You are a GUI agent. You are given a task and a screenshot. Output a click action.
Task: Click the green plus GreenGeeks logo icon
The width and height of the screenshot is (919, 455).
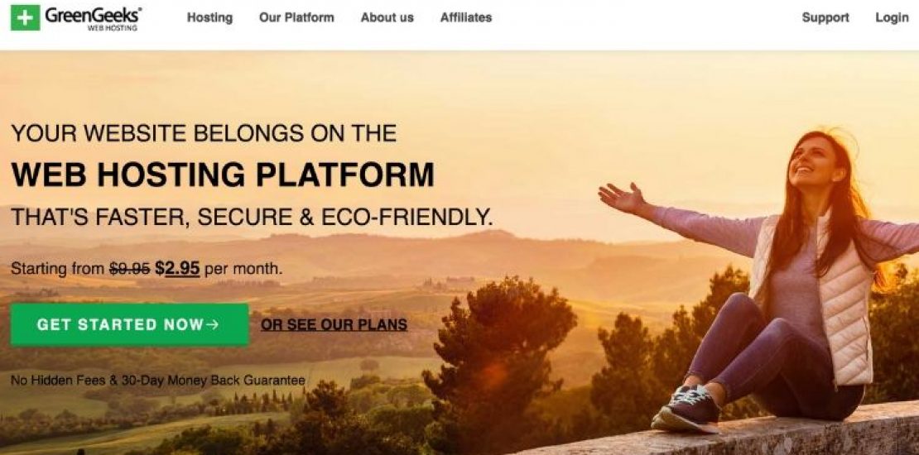(x=25, y=17)
